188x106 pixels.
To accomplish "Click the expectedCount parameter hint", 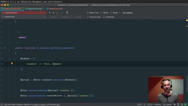I will tap(54, 95).
